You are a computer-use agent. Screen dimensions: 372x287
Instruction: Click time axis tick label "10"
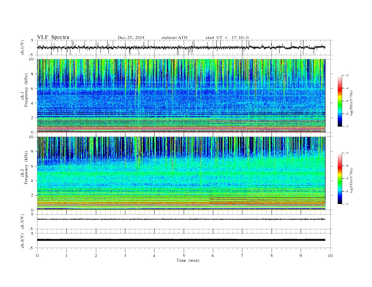[x=330, y=256]
